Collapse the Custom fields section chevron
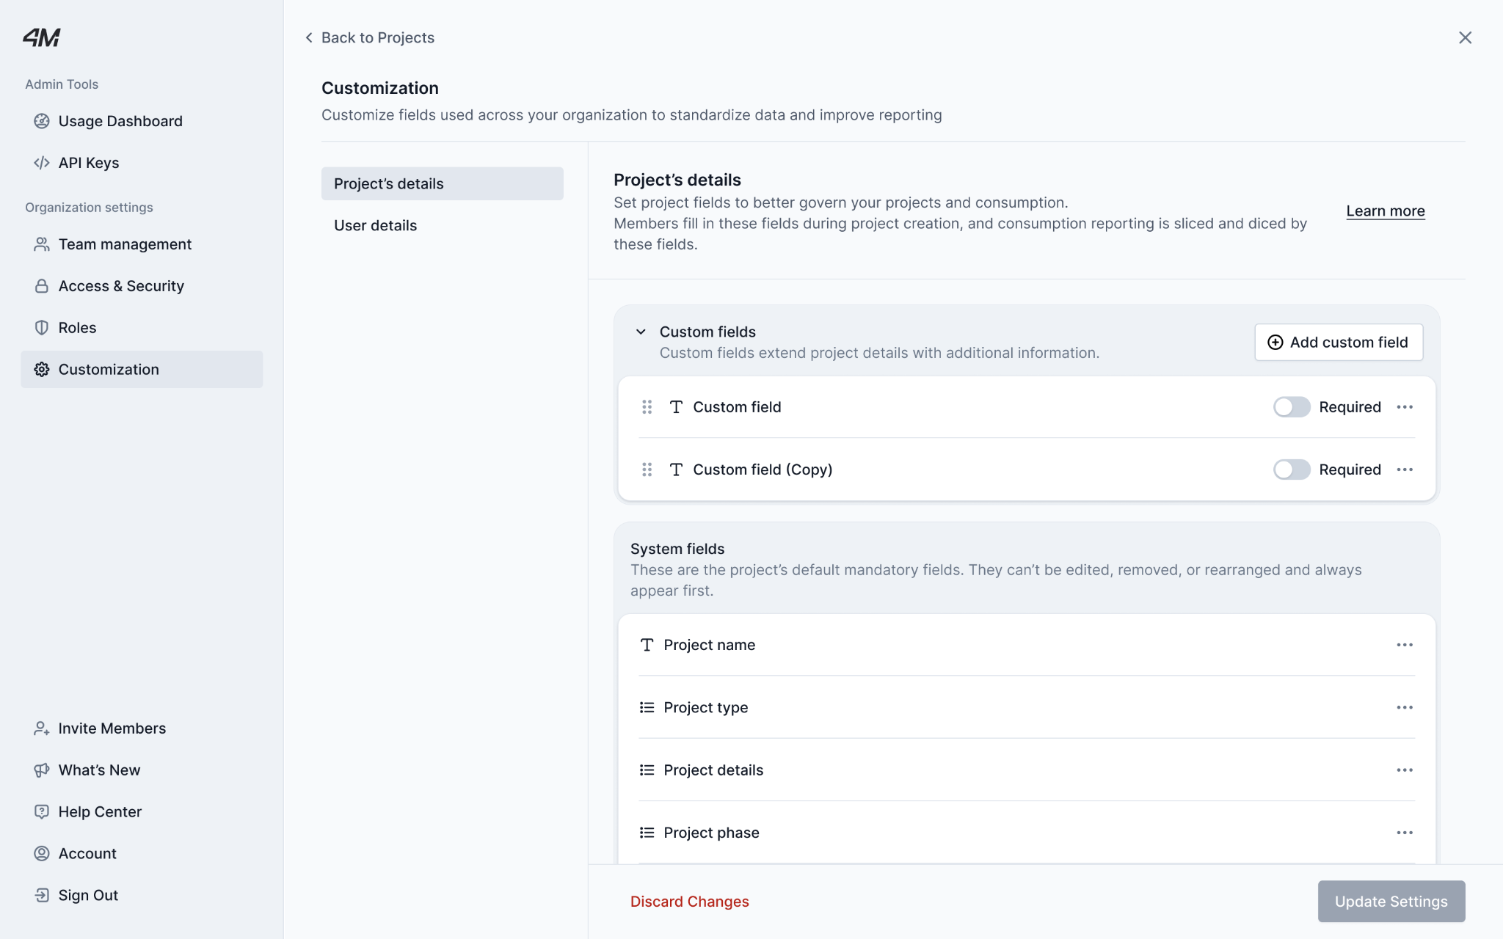This screenshot has width=1503, height=939. point(641,332)
